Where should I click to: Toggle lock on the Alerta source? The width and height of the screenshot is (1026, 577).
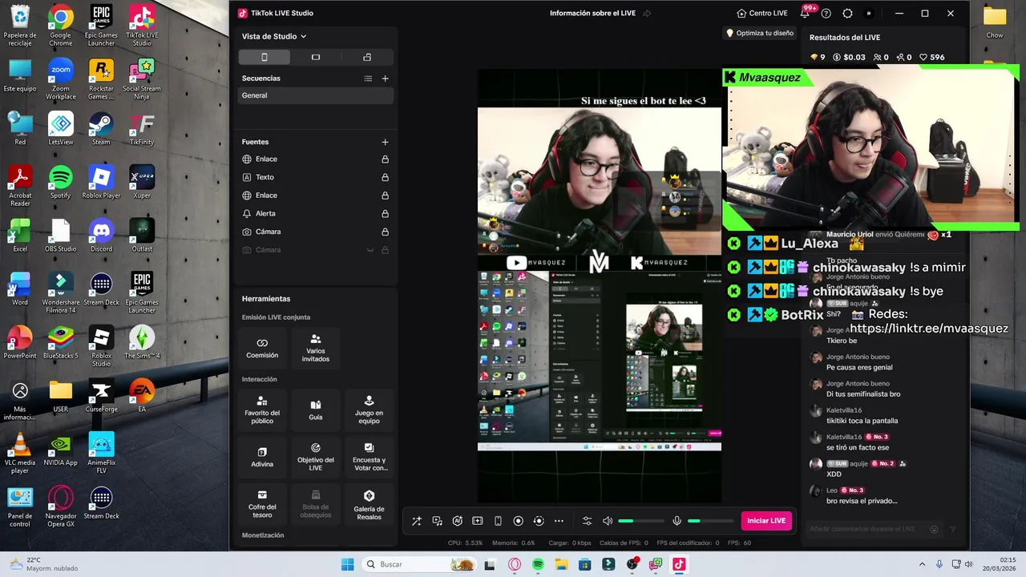386,214
